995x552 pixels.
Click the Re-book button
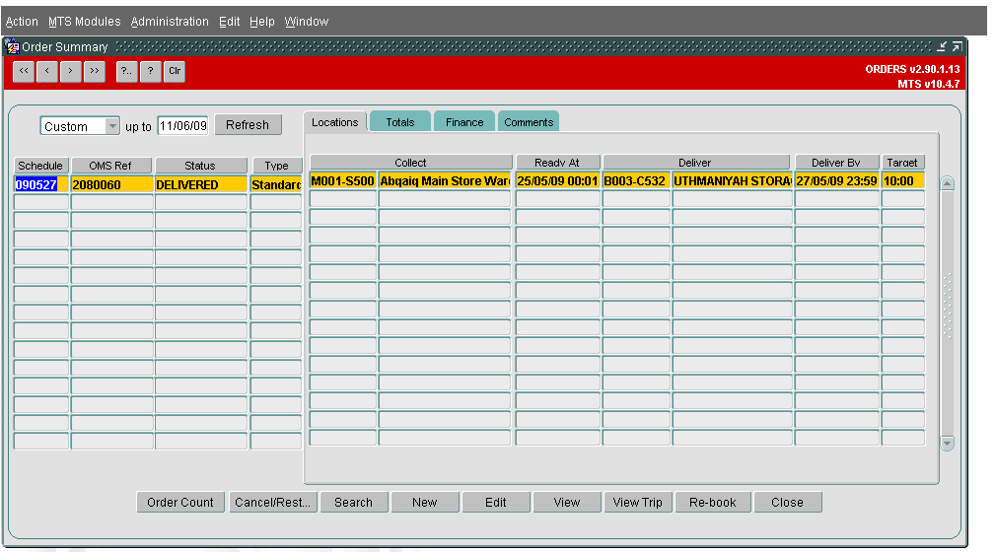[x=713, y=503]
